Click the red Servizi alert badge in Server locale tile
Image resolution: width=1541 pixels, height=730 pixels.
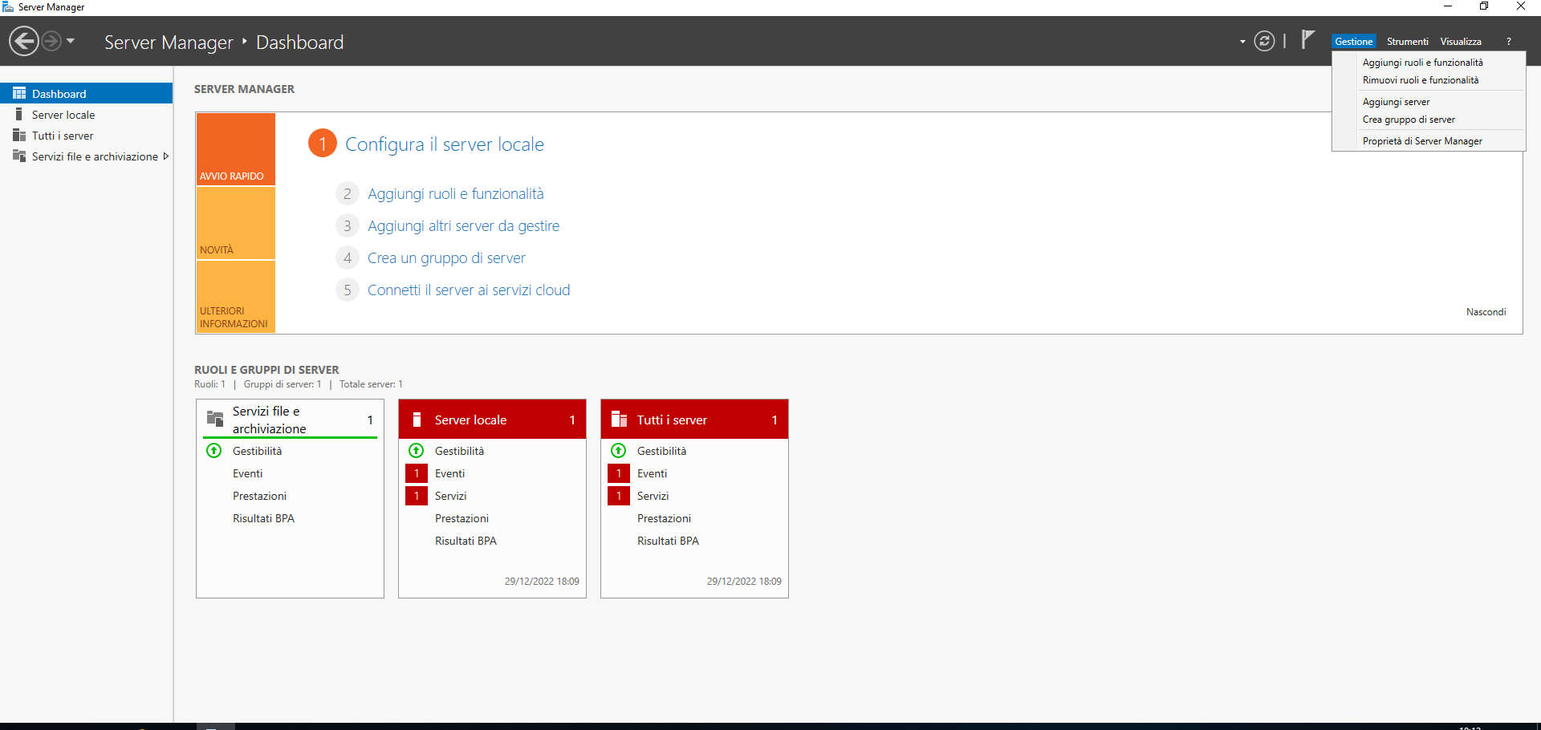[x=417, y=496]
